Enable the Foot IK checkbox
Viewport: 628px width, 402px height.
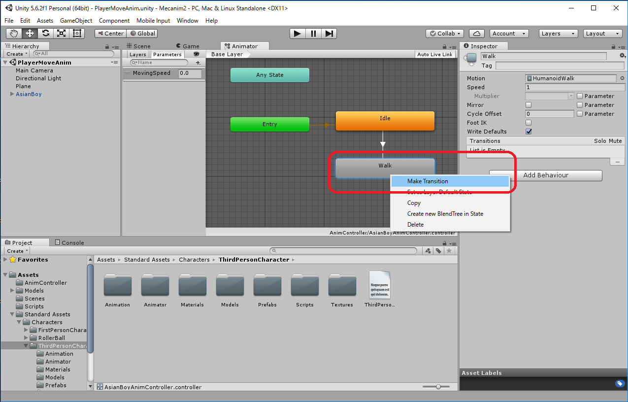(x=529, y=123)
